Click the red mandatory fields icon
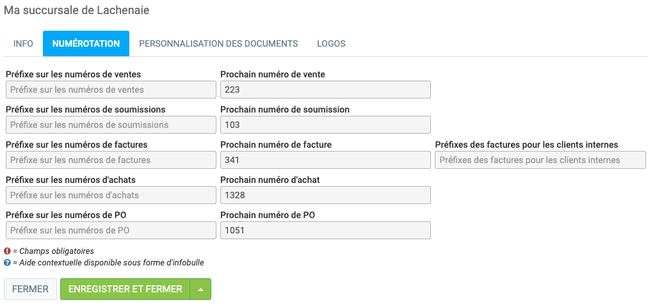Image resolution: width=648 pixels, height=307 pixels. click(x=8, y=251)
